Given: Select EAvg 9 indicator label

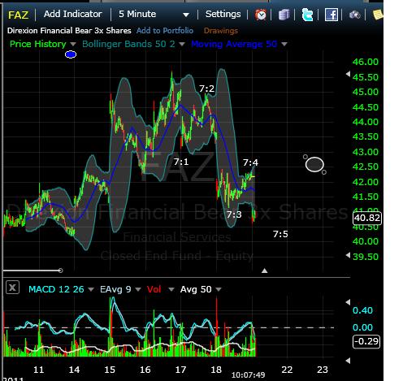Looking at the screenshot, I should (115, 289).
